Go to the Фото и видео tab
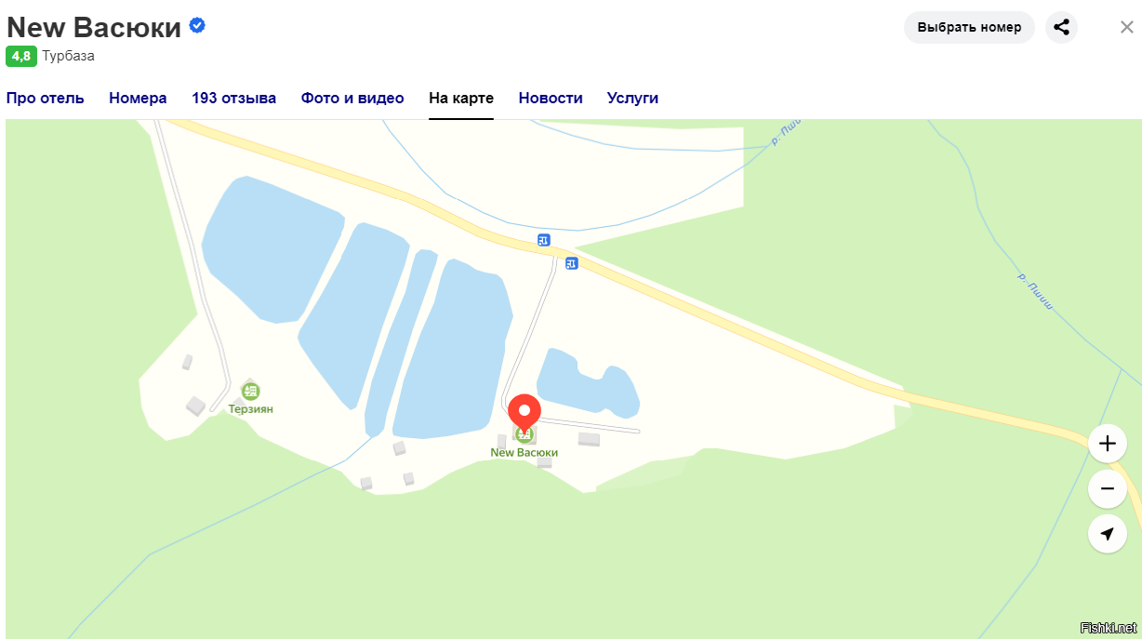 click(x=352, y=98)
